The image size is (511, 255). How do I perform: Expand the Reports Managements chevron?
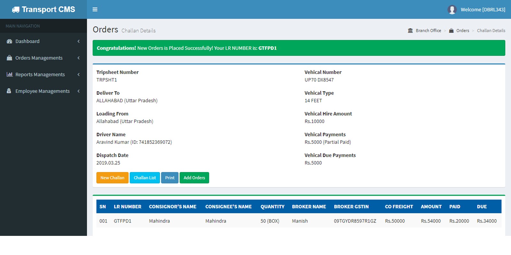[x=79, y=75]
